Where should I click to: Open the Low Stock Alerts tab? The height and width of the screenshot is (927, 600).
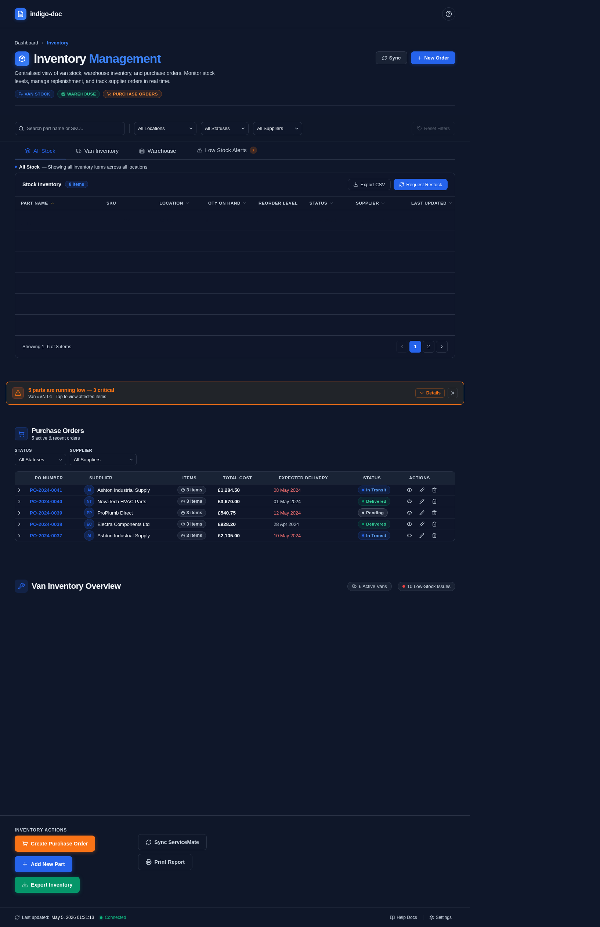tap(227, 150)
